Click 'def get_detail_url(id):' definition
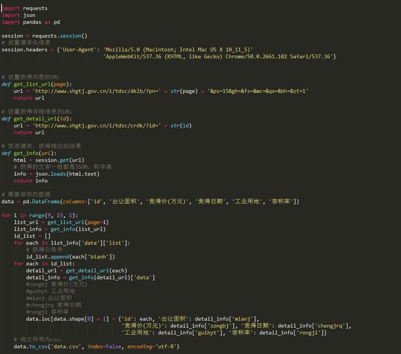This screenshot has height=354, width=401. click(x=36, y=118)
